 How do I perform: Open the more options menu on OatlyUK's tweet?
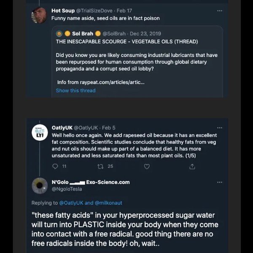[x=219, y=128]
